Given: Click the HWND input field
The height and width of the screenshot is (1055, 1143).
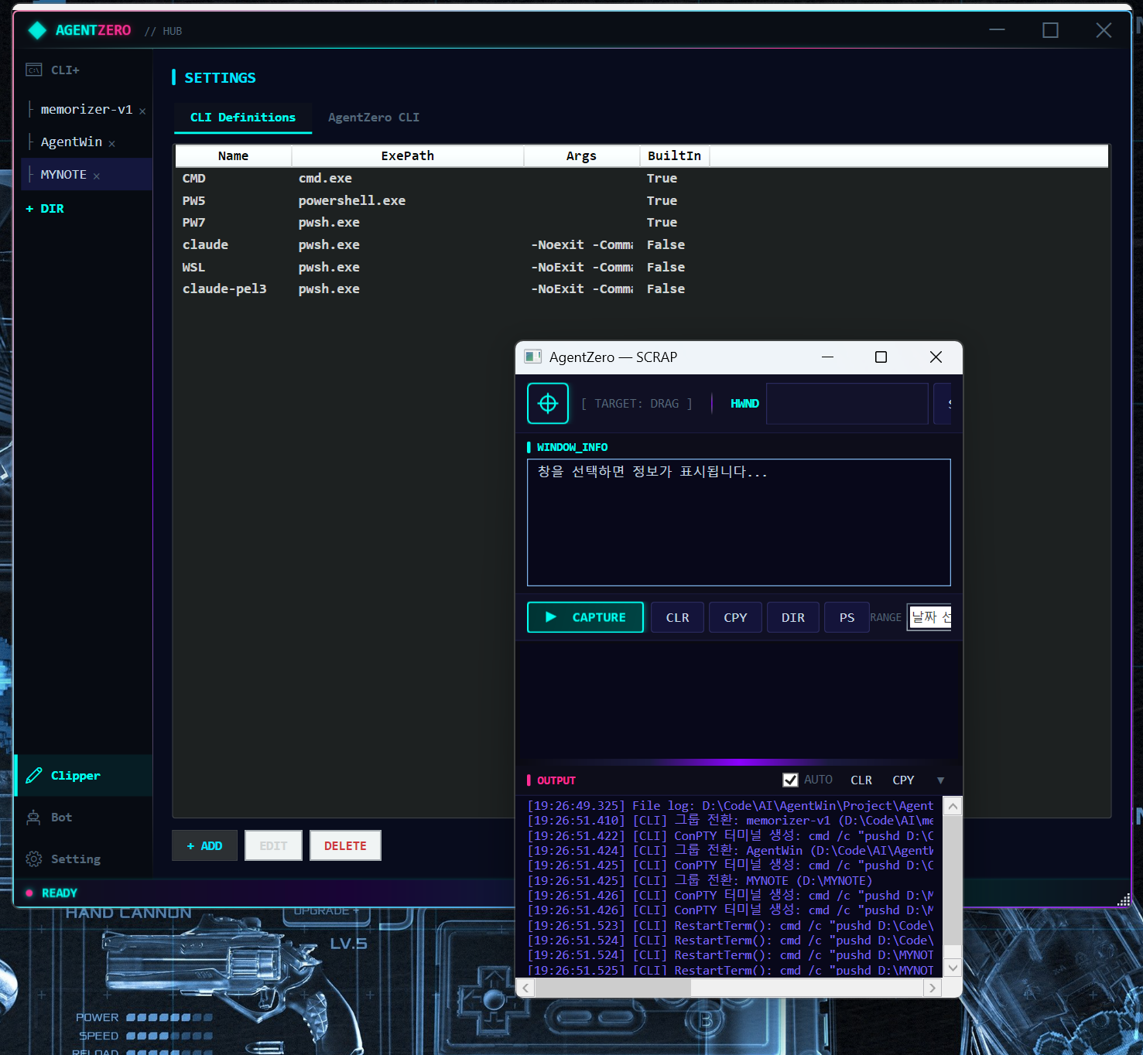Looking at the screenshot, I should tap(847, 404).
